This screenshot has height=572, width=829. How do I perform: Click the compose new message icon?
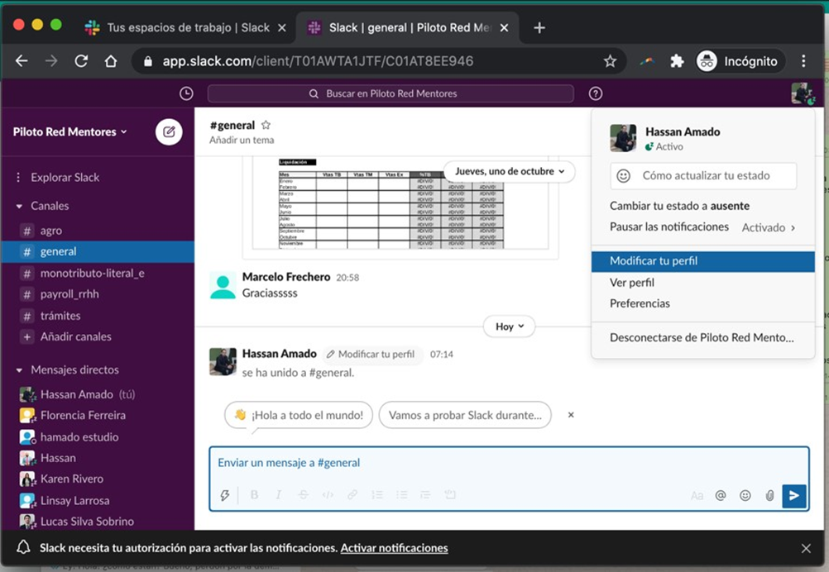[x=169, y=132]
